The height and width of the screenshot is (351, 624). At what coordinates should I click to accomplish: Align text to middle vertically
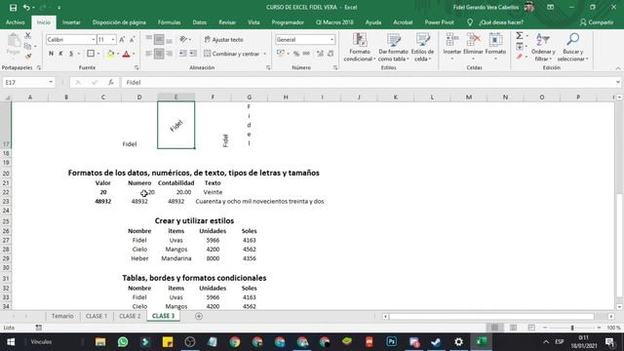(159, 39)
